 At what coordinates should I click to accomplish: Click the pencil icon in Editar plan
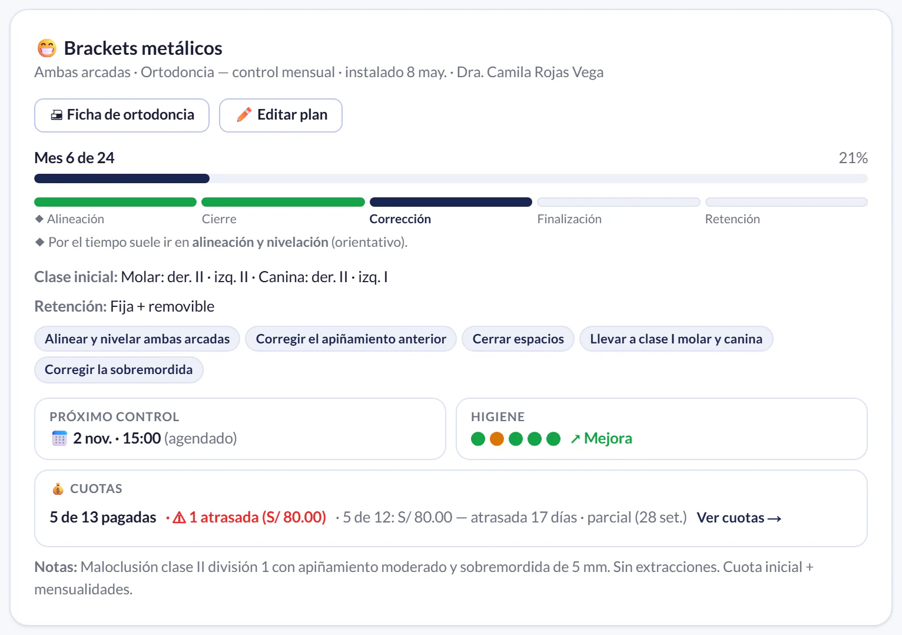(244, 115)
